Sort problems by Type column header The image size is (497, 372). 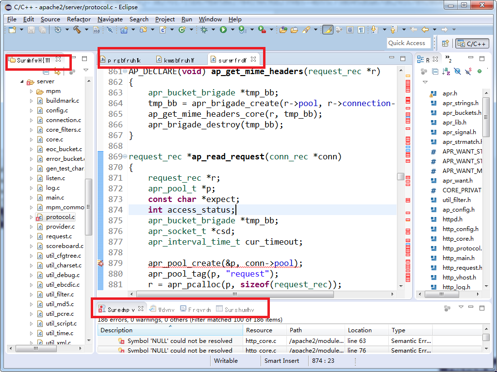coord(411,330)
